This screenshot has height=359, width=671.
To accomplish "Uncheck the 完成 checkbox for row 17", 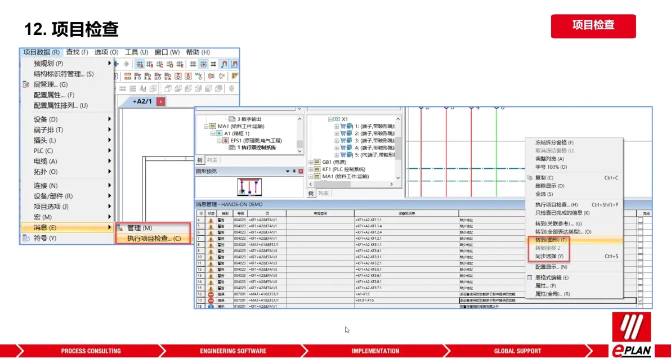I will click(640, 300).
